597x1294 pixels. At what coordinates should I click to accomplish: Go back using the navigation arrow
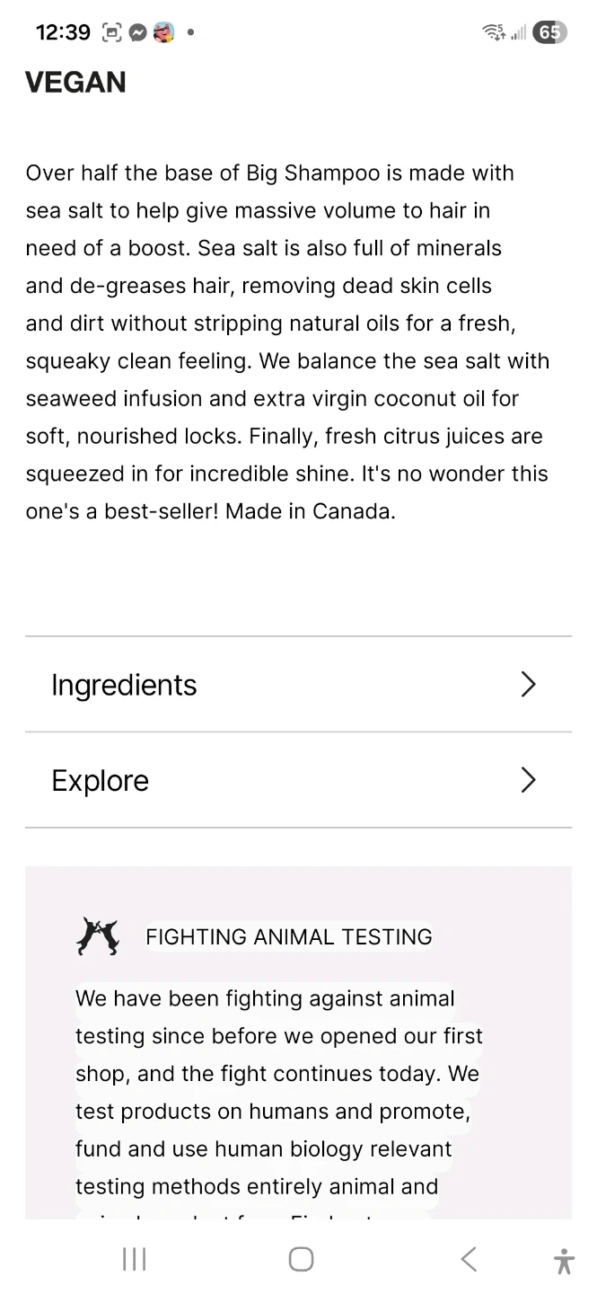[x=468, y=1260]
